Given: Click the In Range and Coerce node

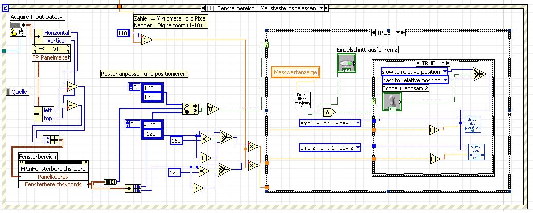Looking at the screenshot, I should (191, 109).
